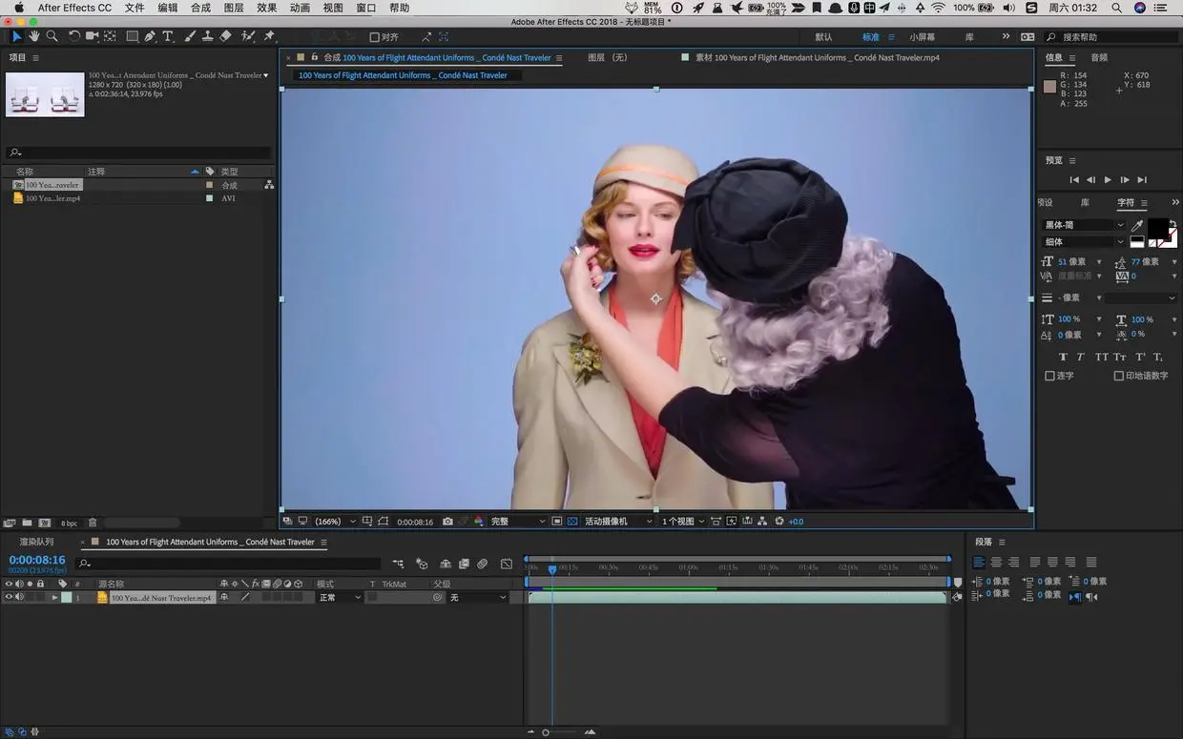The image size is (1183, 739).
Task: Select the Pen tool
Action: [150, 36]
